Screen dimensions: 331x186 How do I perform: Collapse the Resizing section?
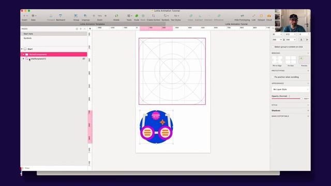click(x=308, y=53)
